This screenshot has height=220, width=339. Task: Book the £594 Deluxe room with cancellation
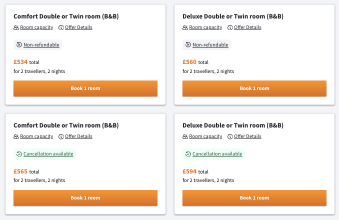click(254, 198)
